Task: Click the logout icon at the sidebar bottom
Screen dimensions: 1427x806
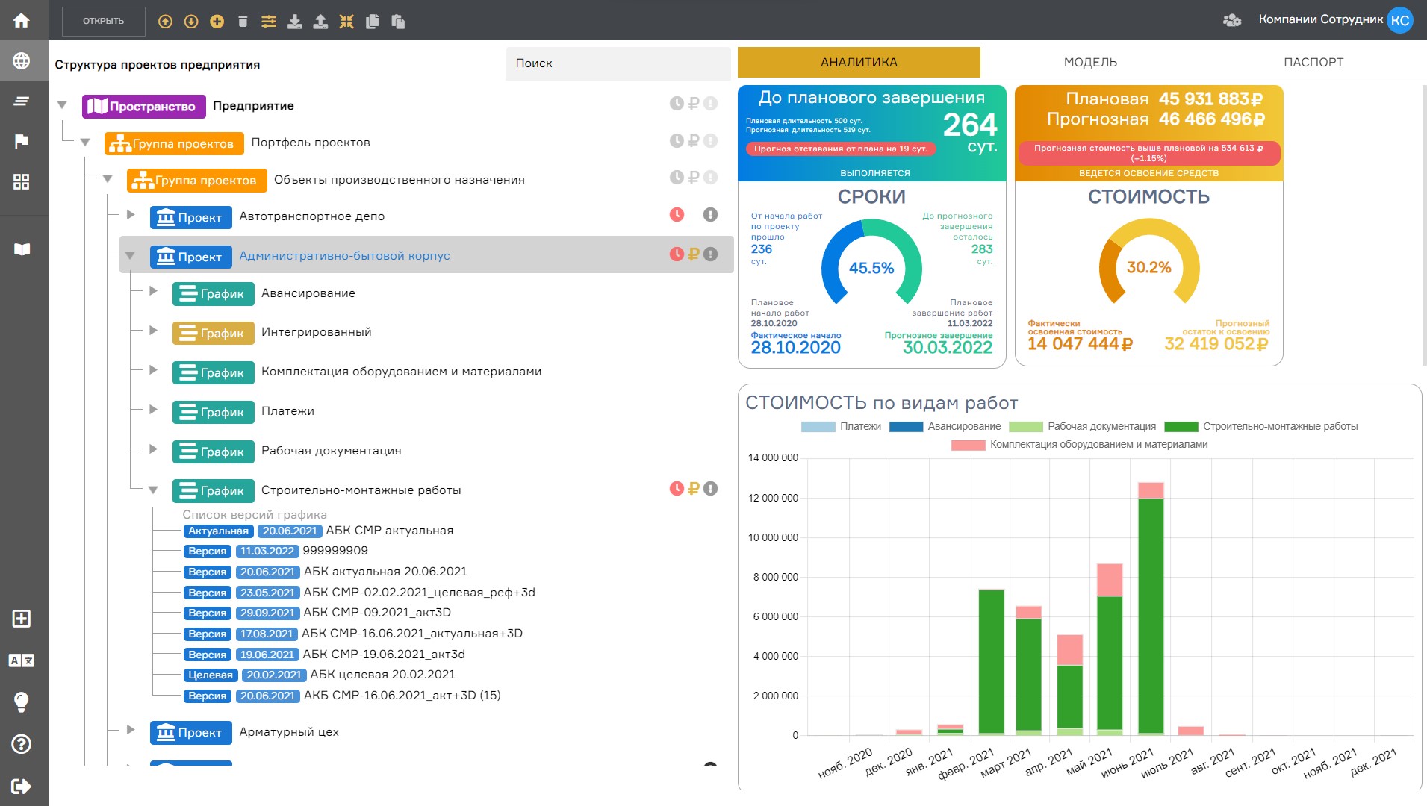Action: point(22,786)
